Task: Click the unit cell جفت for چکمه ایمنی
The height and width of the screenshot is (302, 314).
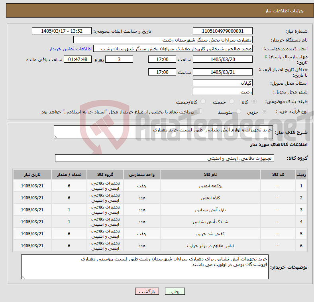Action: [142, 186]
